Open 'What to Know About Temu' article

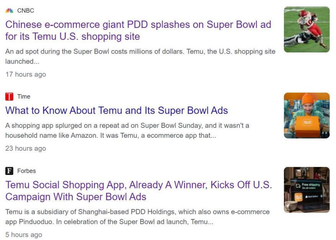point(117,111)
